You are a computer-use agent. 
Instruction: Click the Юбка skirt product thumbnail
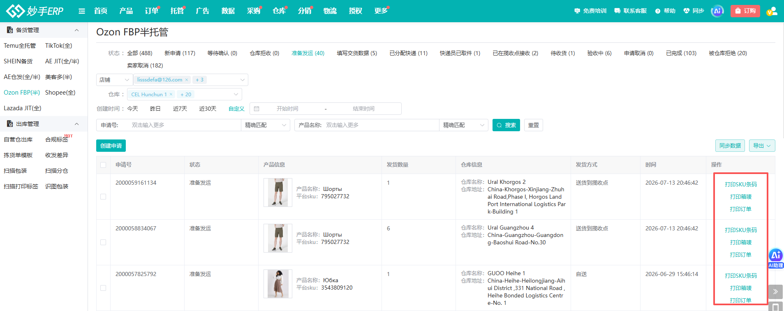click(x=278, y=284)
